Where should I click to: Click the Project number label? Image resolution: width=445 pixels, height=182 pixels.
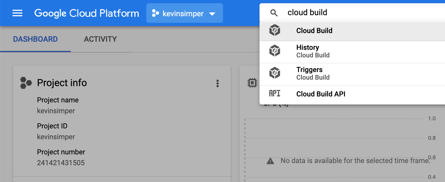click(x=61, y=152)
